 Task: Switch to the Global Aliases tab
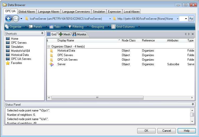[x=27, y=12]
